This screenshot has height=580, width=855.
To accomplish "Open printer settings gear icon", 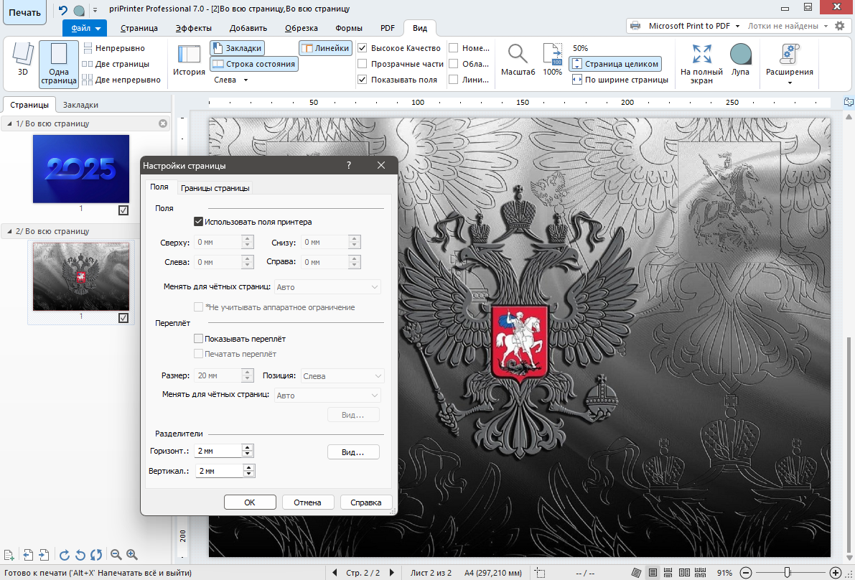I will click(x=840, y=26).
